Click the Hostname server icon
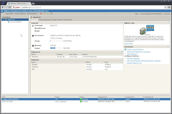 pos(33,26)
